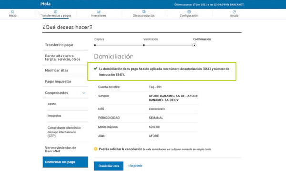Open the Otros productos menu label
The width and height of the screenshot is (286, 171).
(144, 16)
